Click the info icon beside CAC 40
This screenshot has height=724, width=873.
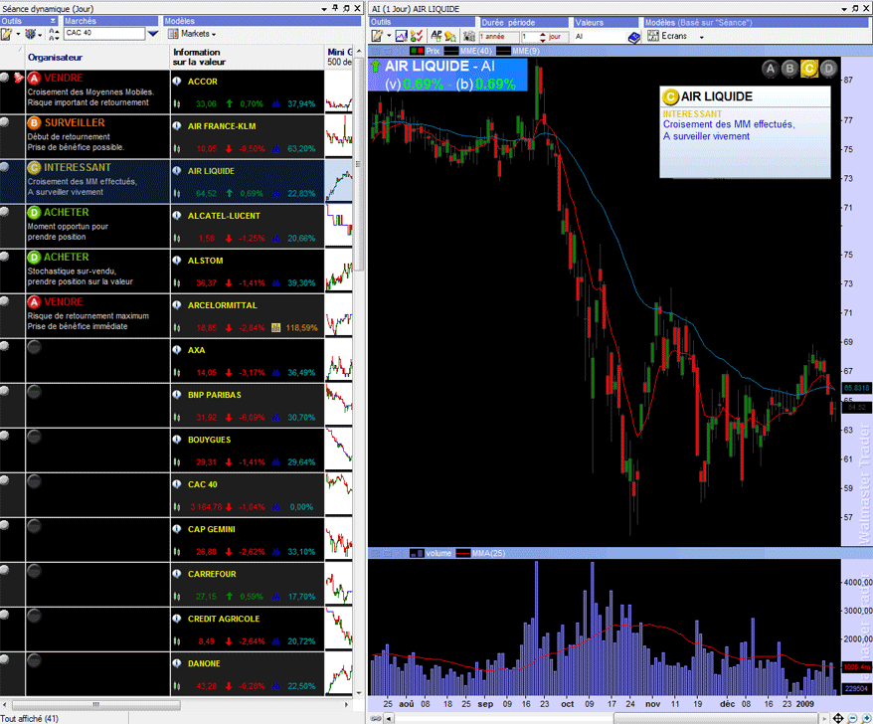(177, 484)
